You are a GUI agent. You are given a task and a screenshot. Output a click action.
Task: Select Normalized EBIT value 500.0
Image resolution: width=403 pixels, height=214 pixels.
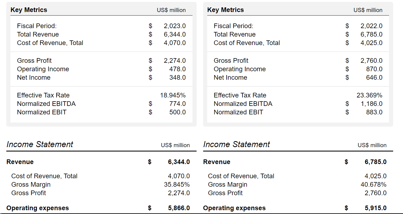tap(177, 112)
